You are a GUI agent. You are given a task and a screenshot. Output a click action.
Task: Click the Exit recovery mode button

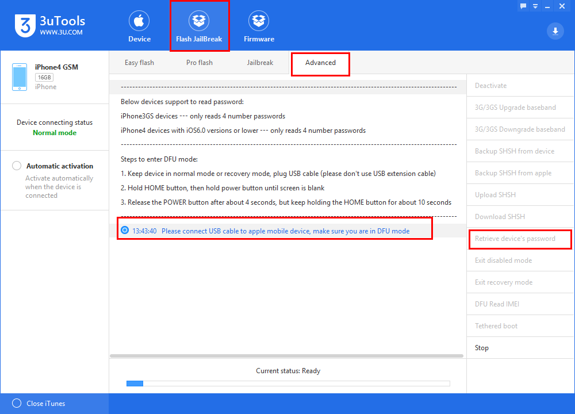pos(503,282)
